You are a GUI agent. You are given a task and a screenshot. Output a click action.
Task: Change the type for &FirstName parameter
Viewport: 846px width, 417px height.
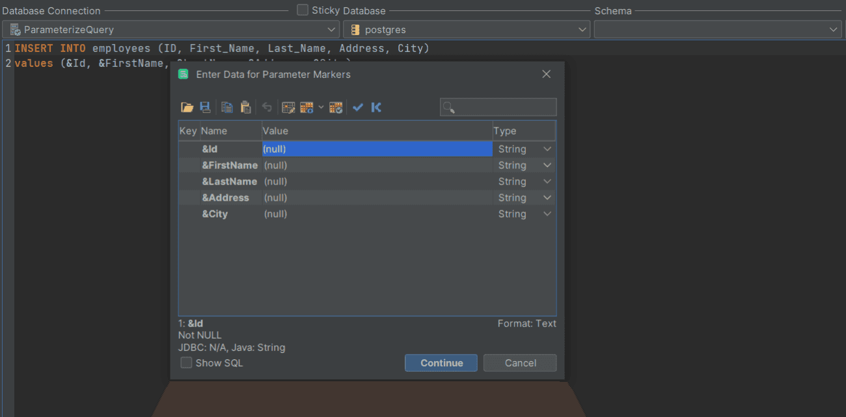coord(547,165)
